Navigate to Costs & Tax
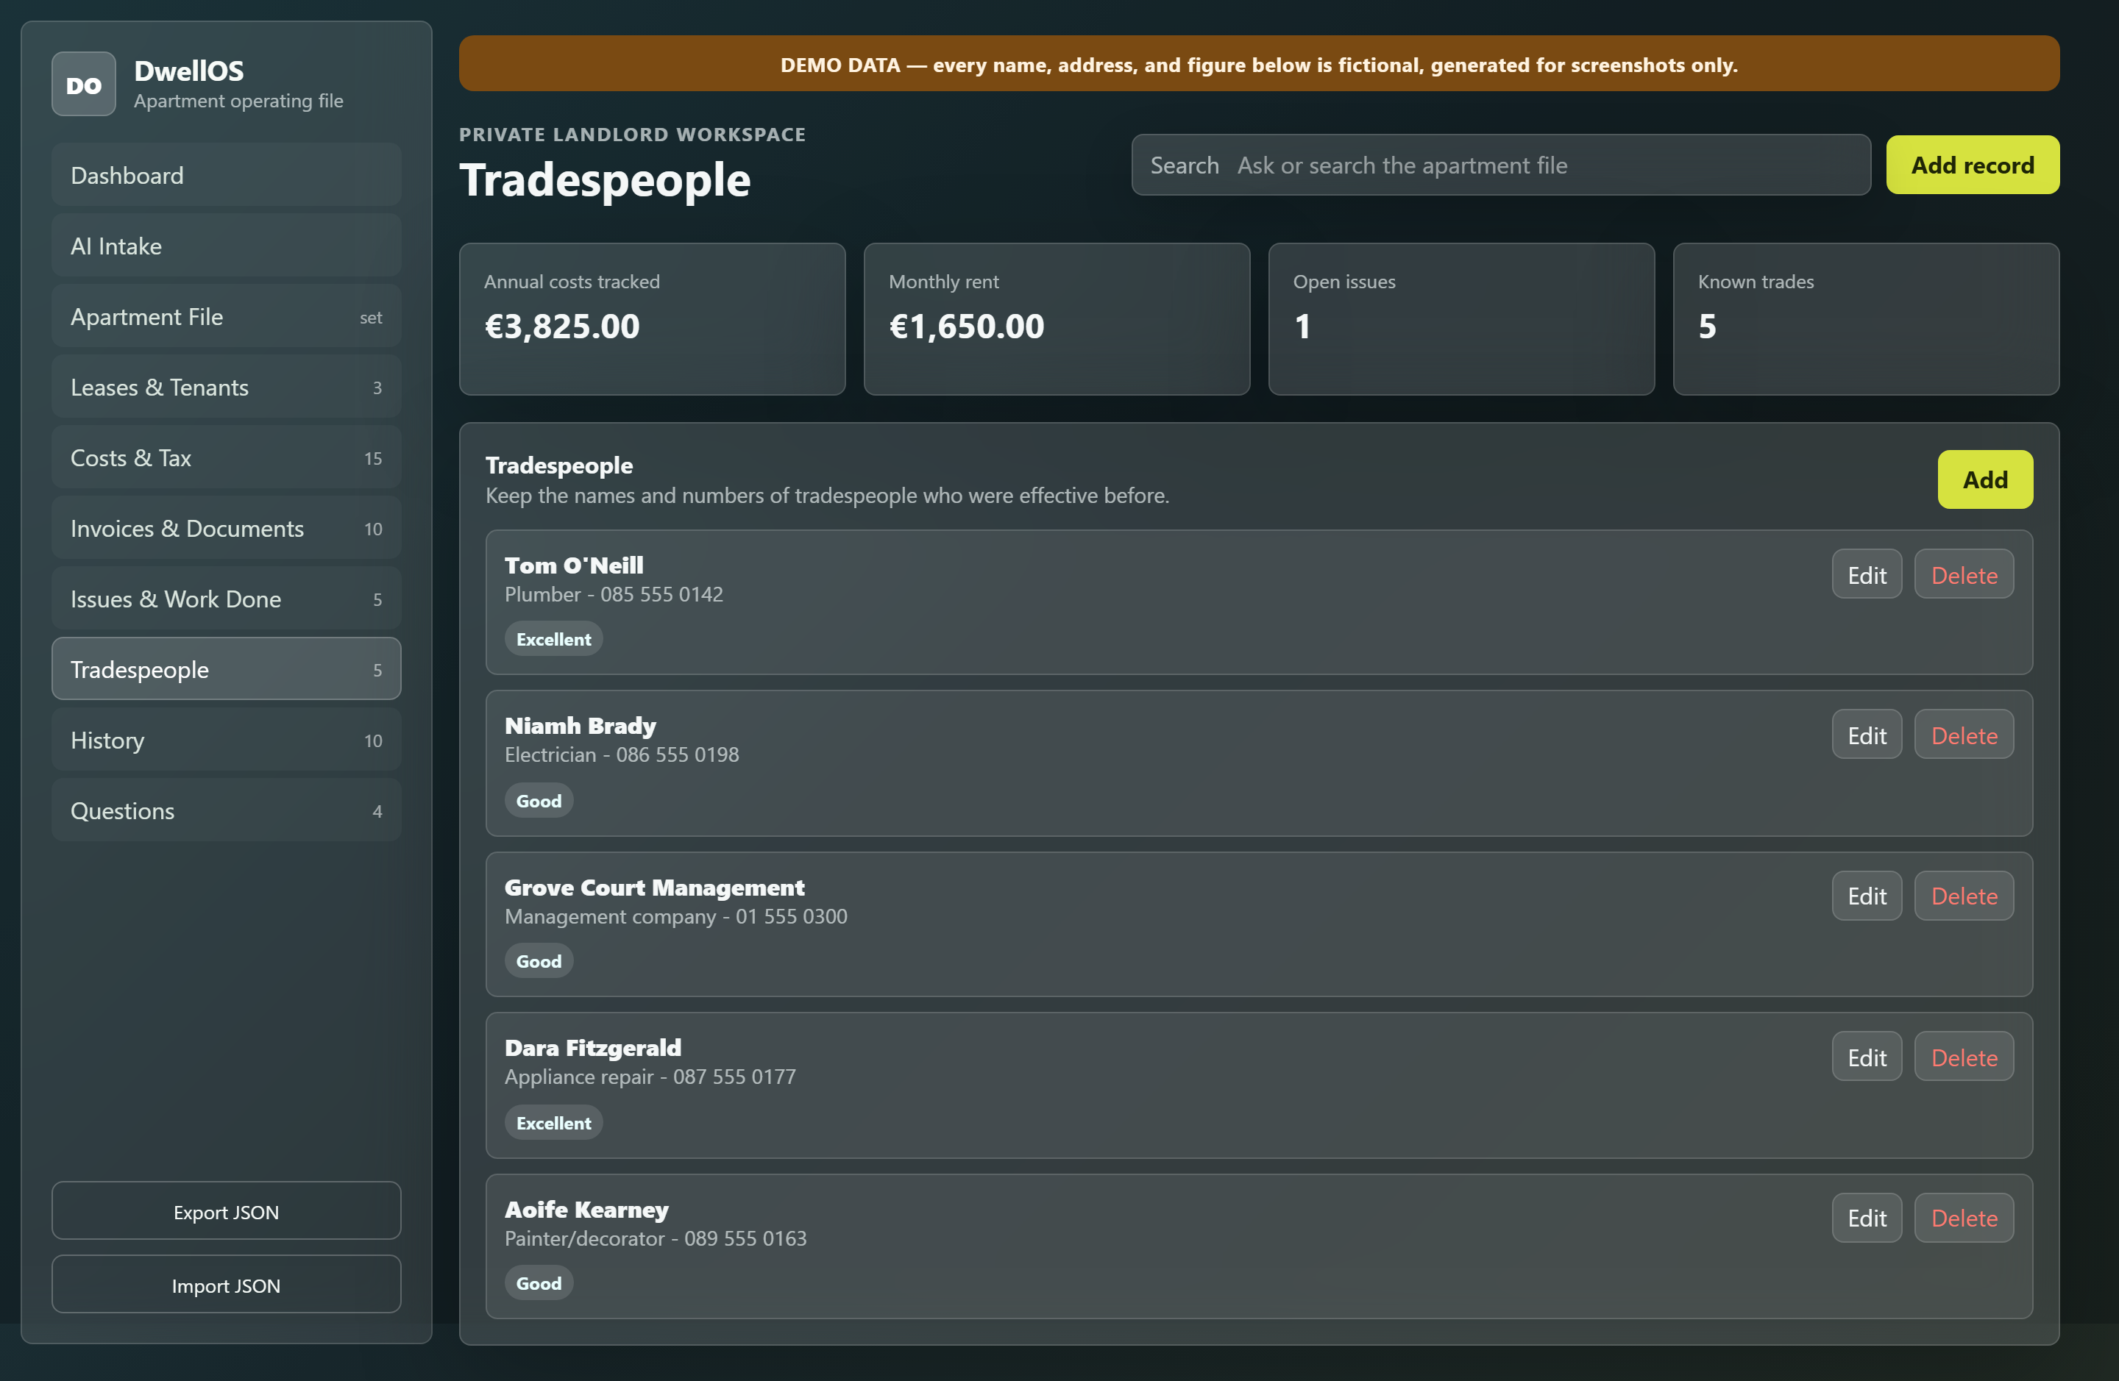This screenshot has width=2119, height=1381. click(226, 457)
